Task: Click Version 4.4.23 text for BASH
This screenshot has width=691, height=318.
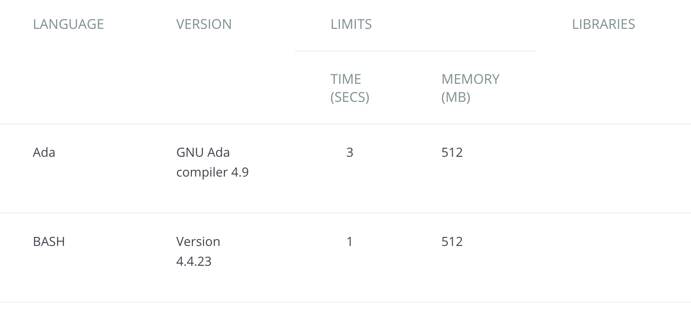Action: point(198,251)
